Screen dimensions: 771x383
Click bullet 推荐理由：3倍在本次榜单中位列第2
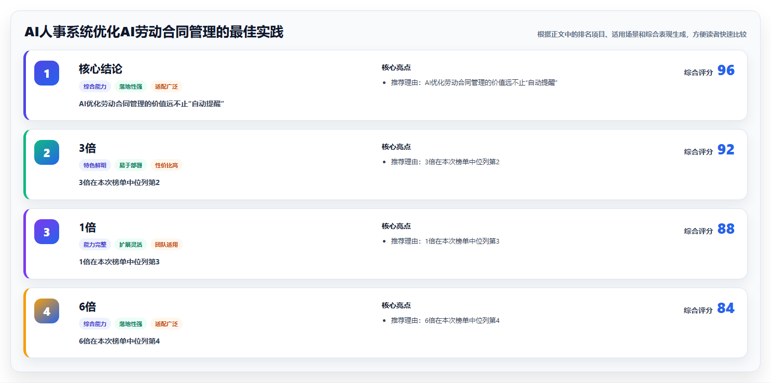click(x=445, y=162)
